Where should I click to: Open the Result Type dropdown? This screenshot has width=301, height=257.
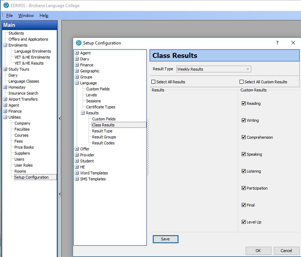pos(248,69)
